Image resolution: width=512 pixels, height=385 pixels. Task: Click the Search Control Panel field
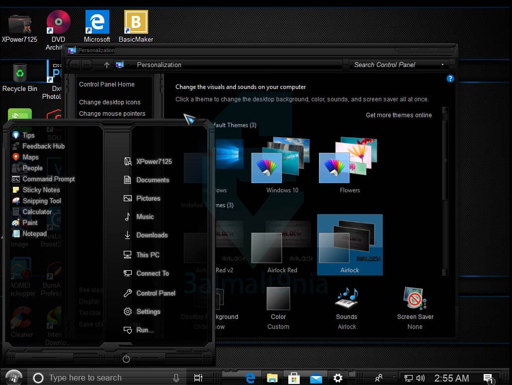click(399, 65)
